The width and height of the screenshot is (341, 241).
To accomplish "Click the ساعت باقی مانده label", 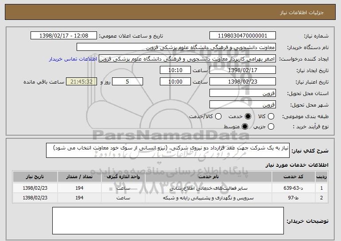I will 44,82.
